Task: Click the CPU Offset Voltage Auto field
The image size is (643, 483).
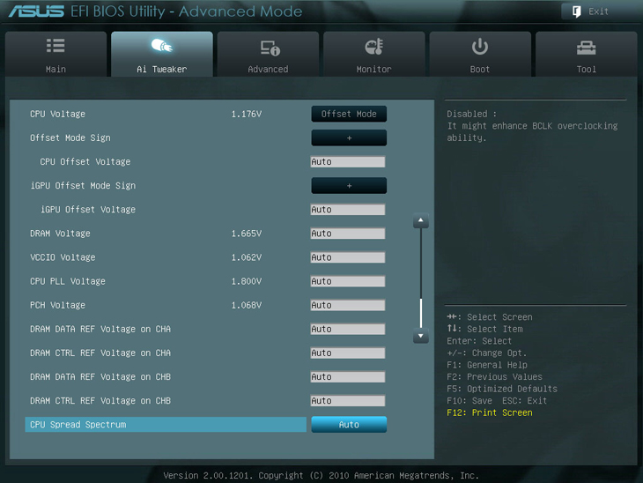Action: pos(348,162)
